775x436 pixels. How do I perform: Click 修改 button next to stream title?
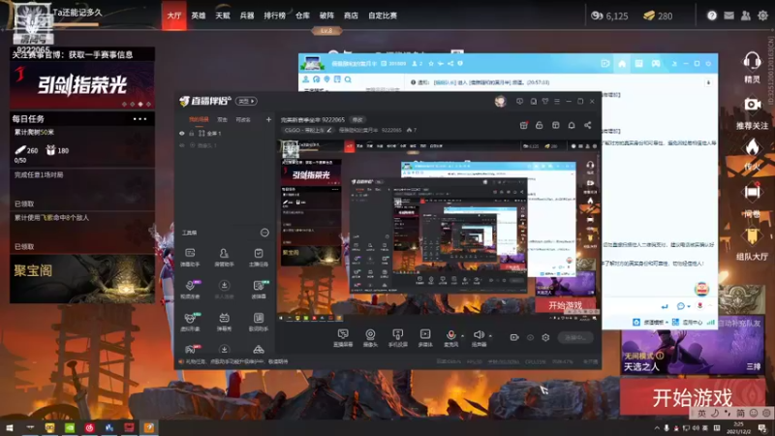357,119
